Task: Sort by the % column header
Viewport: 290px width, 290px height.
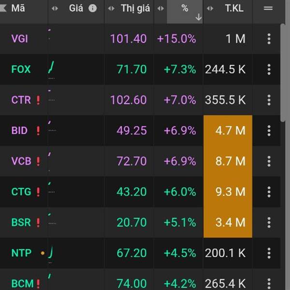Action: (185, 8)
